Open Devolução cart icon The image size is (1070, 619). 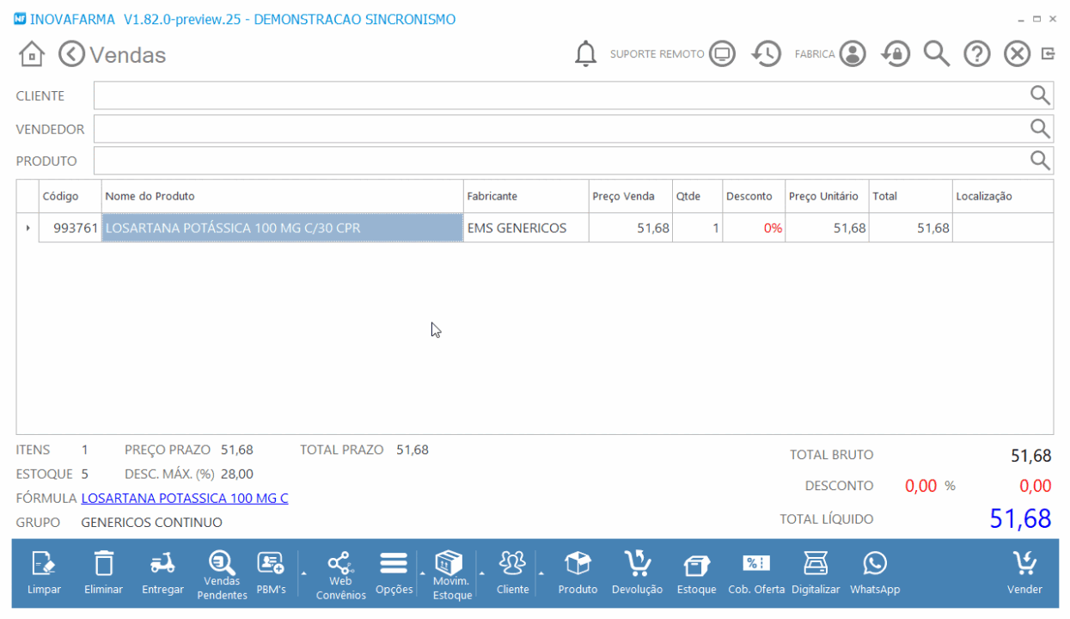[x=637, y=573]
